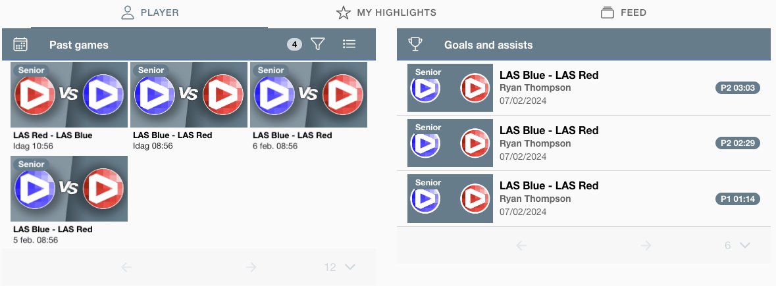The image size is (776, 286).
Task: Switch to the Player tab
Action: (x=149, y=12)
